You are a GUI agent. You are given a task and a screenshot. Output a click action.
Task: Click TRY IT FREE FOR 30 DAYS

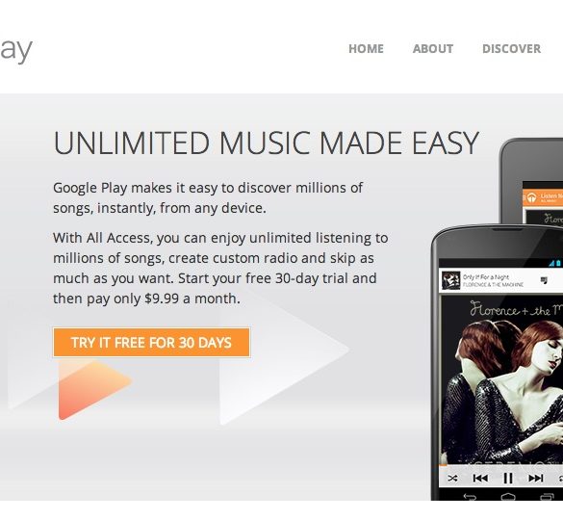[151, 342]
